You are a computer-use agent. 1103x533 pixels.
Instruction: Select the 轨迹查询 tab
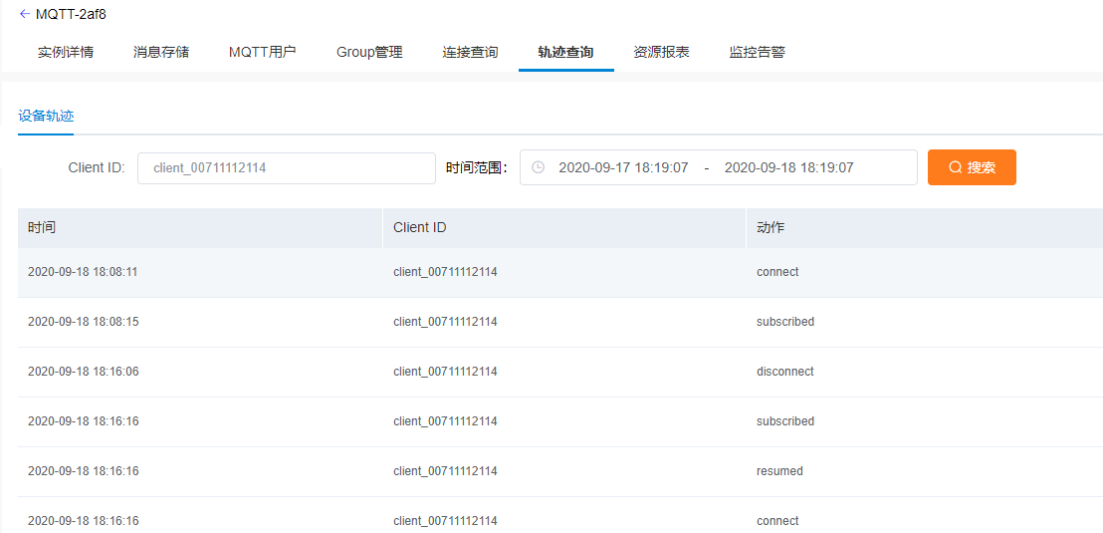(565, 52)
